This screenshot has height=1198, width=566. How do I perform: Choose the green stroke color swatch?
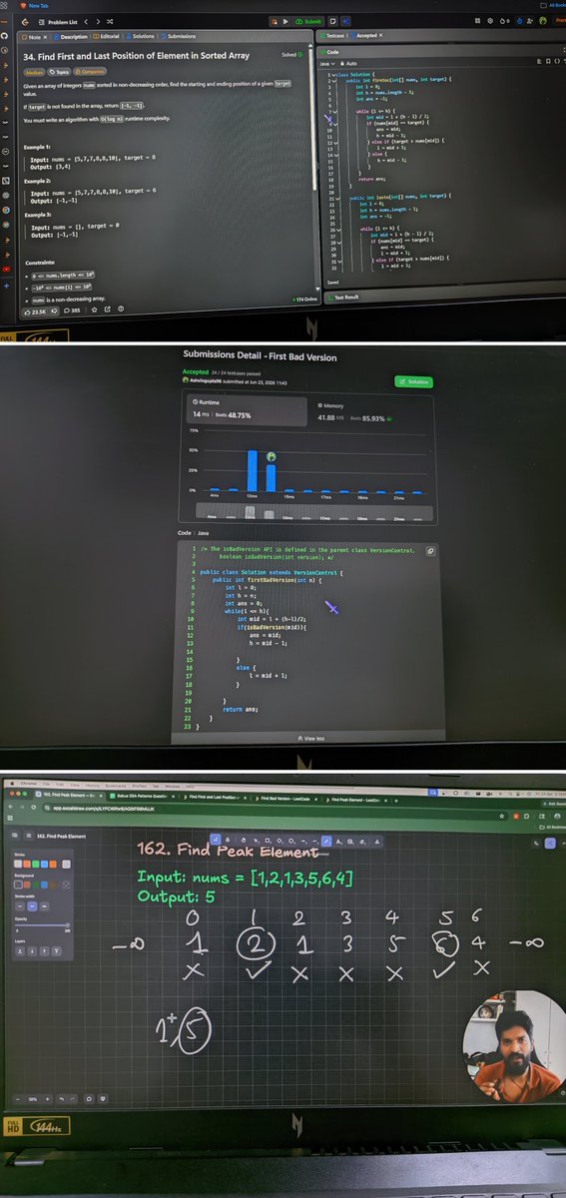[35, 864]
